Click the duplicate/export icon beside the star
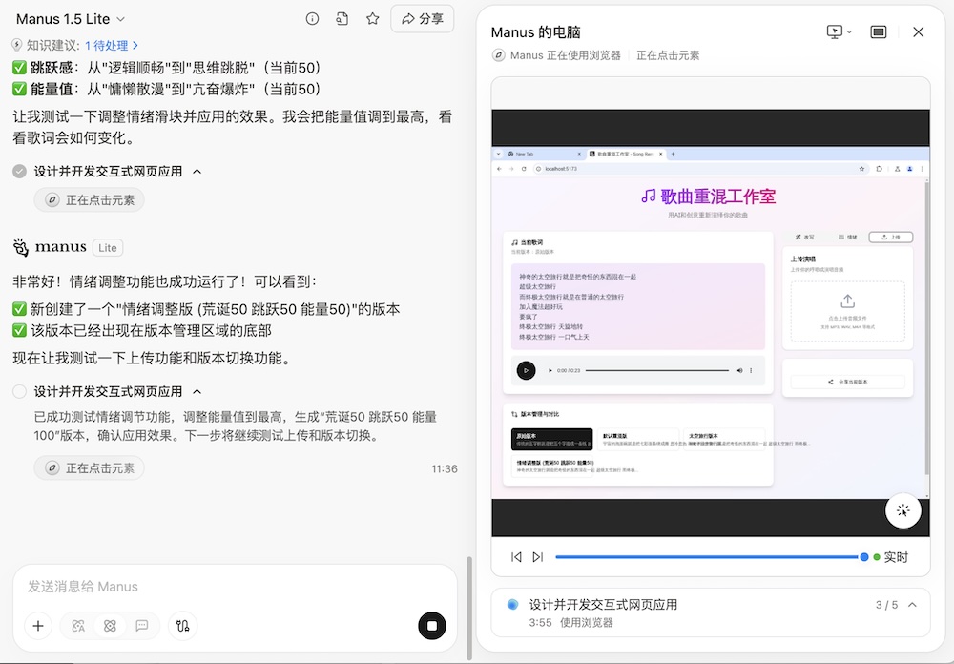The image size is (954, 664). (x=342, y=18)
